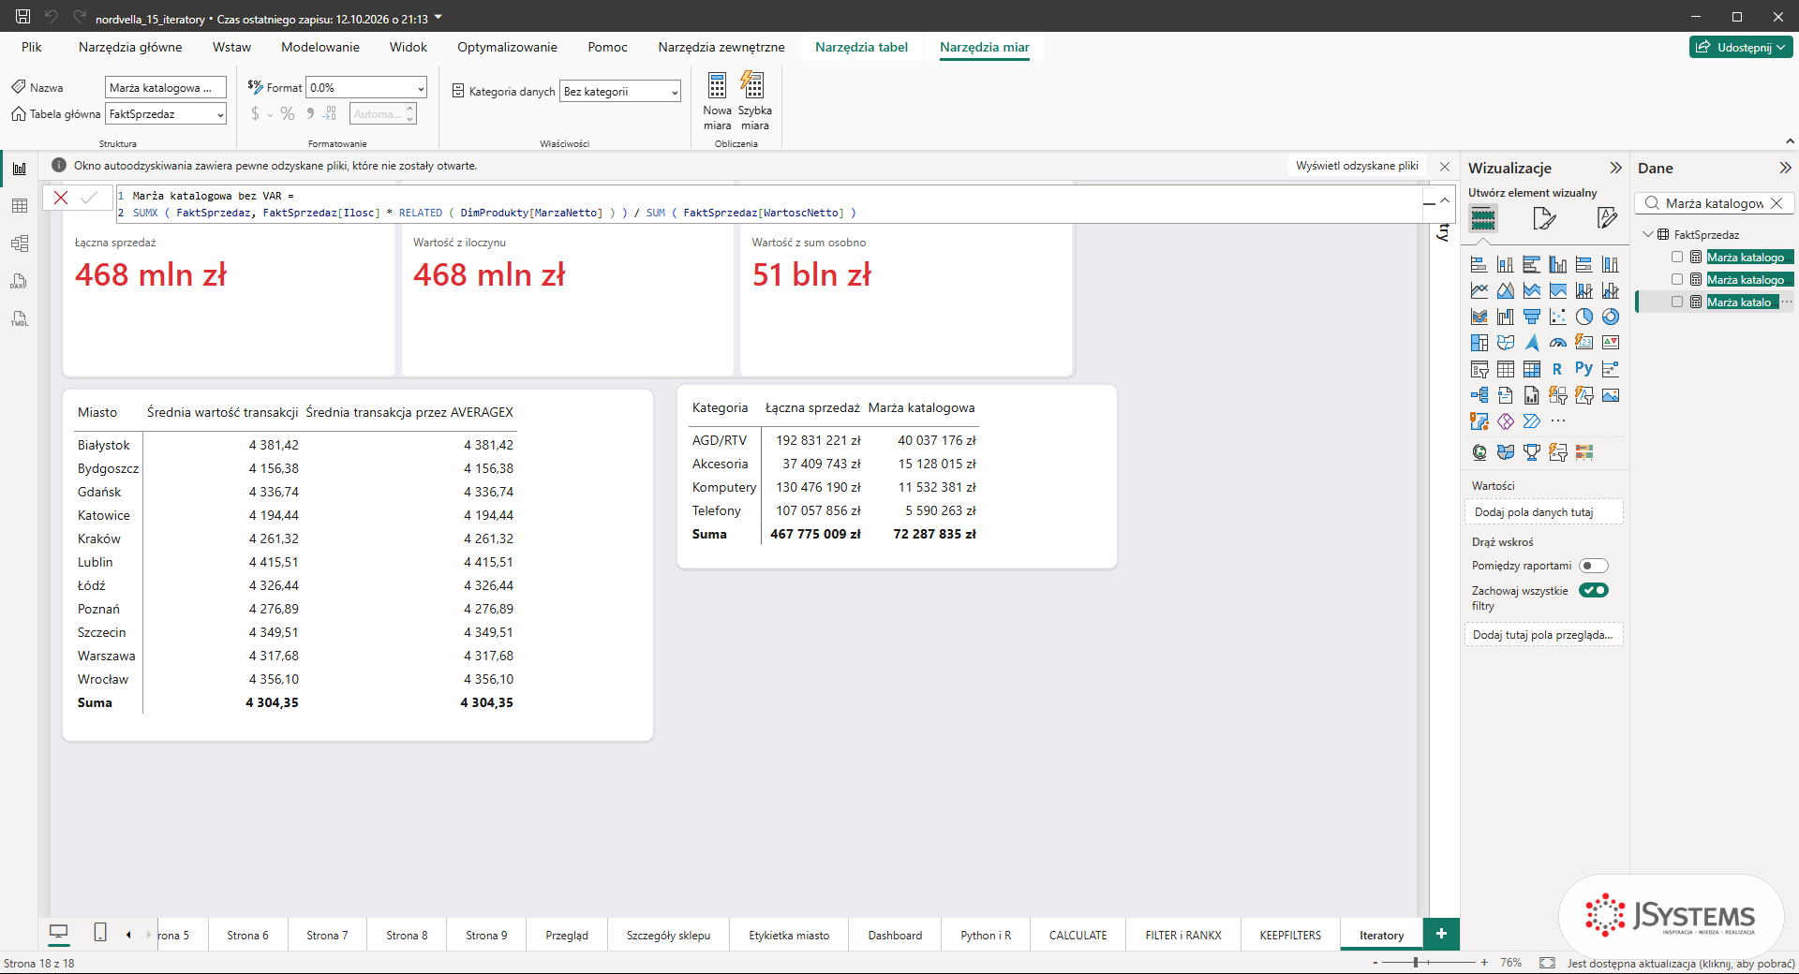Viewport: 1799px width, 974px height.
Task: Open Model view in left sidebar
Action: [x=19, y=243]
